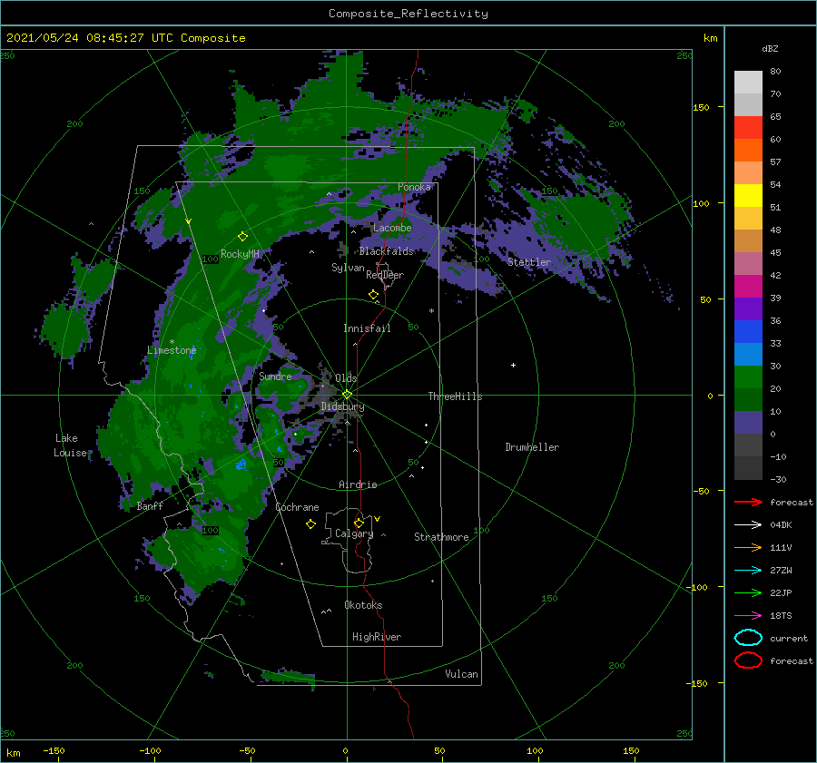Click the gray 70 dBZ swatch
The height and width of the screenshot is (763, 817).
point(748,104)
